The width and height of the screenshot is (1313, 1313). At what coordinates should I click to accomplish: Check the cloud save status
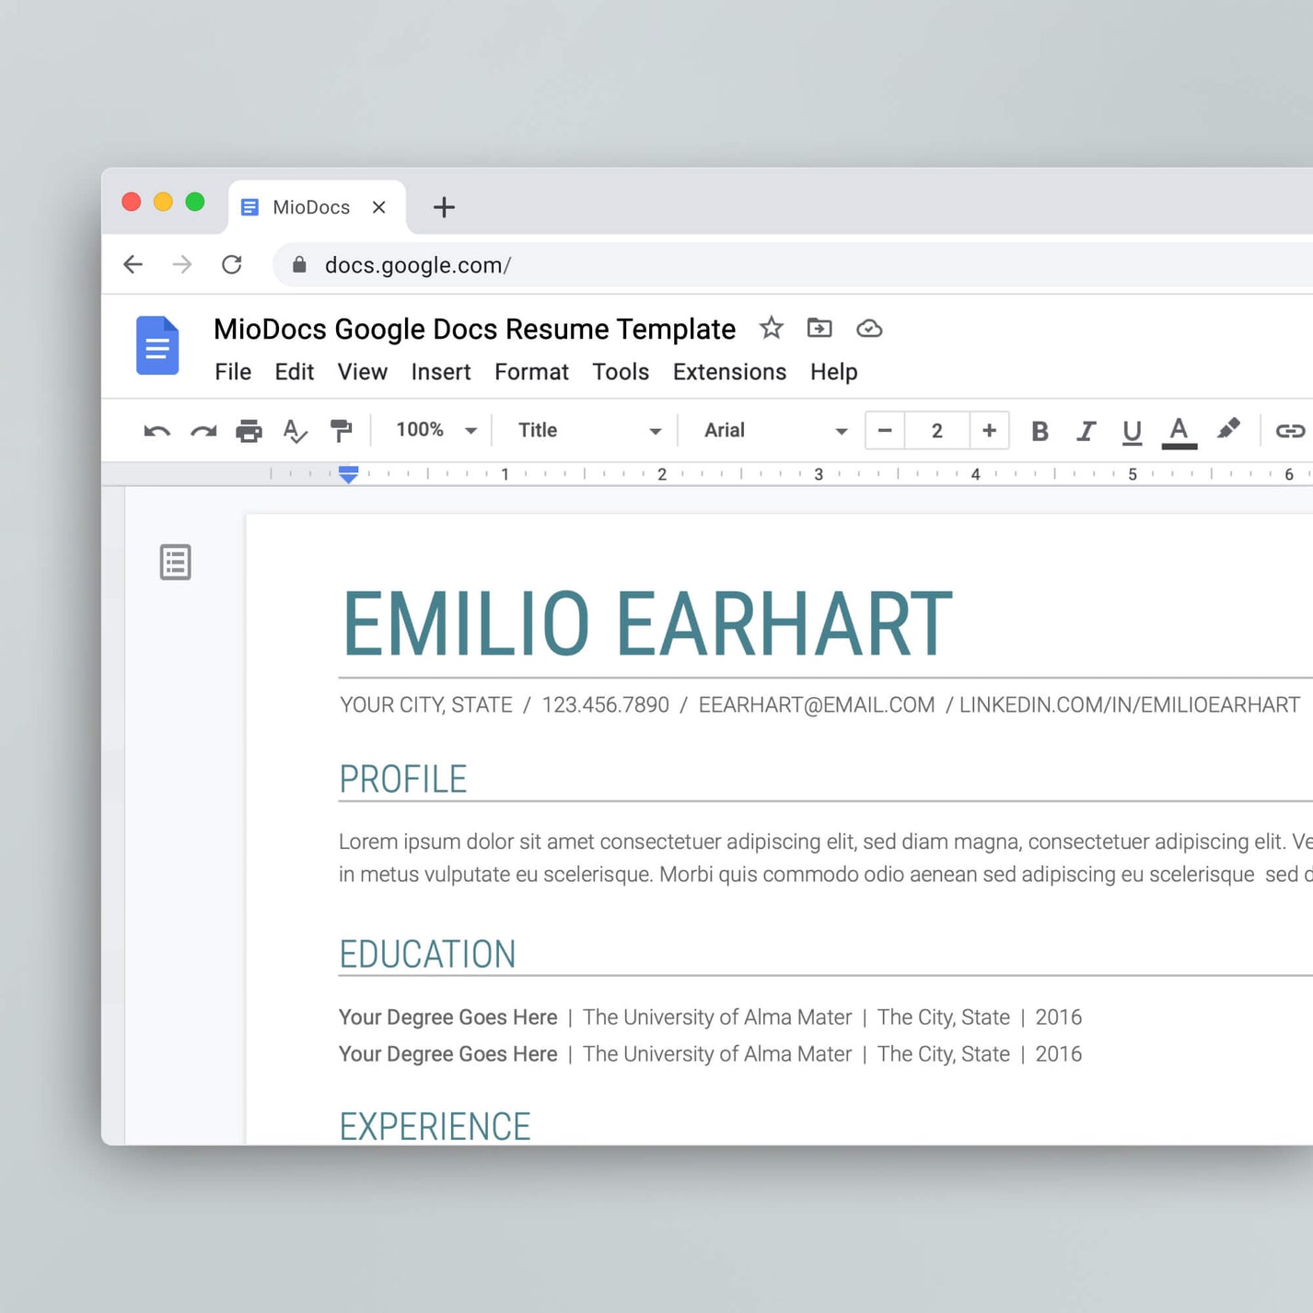tap(868, 328)
